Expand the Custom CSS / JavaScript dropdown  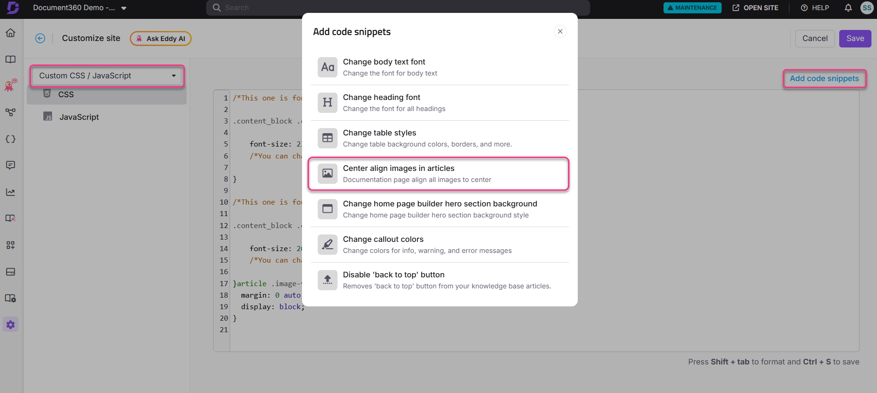click(x=107, y=76)
